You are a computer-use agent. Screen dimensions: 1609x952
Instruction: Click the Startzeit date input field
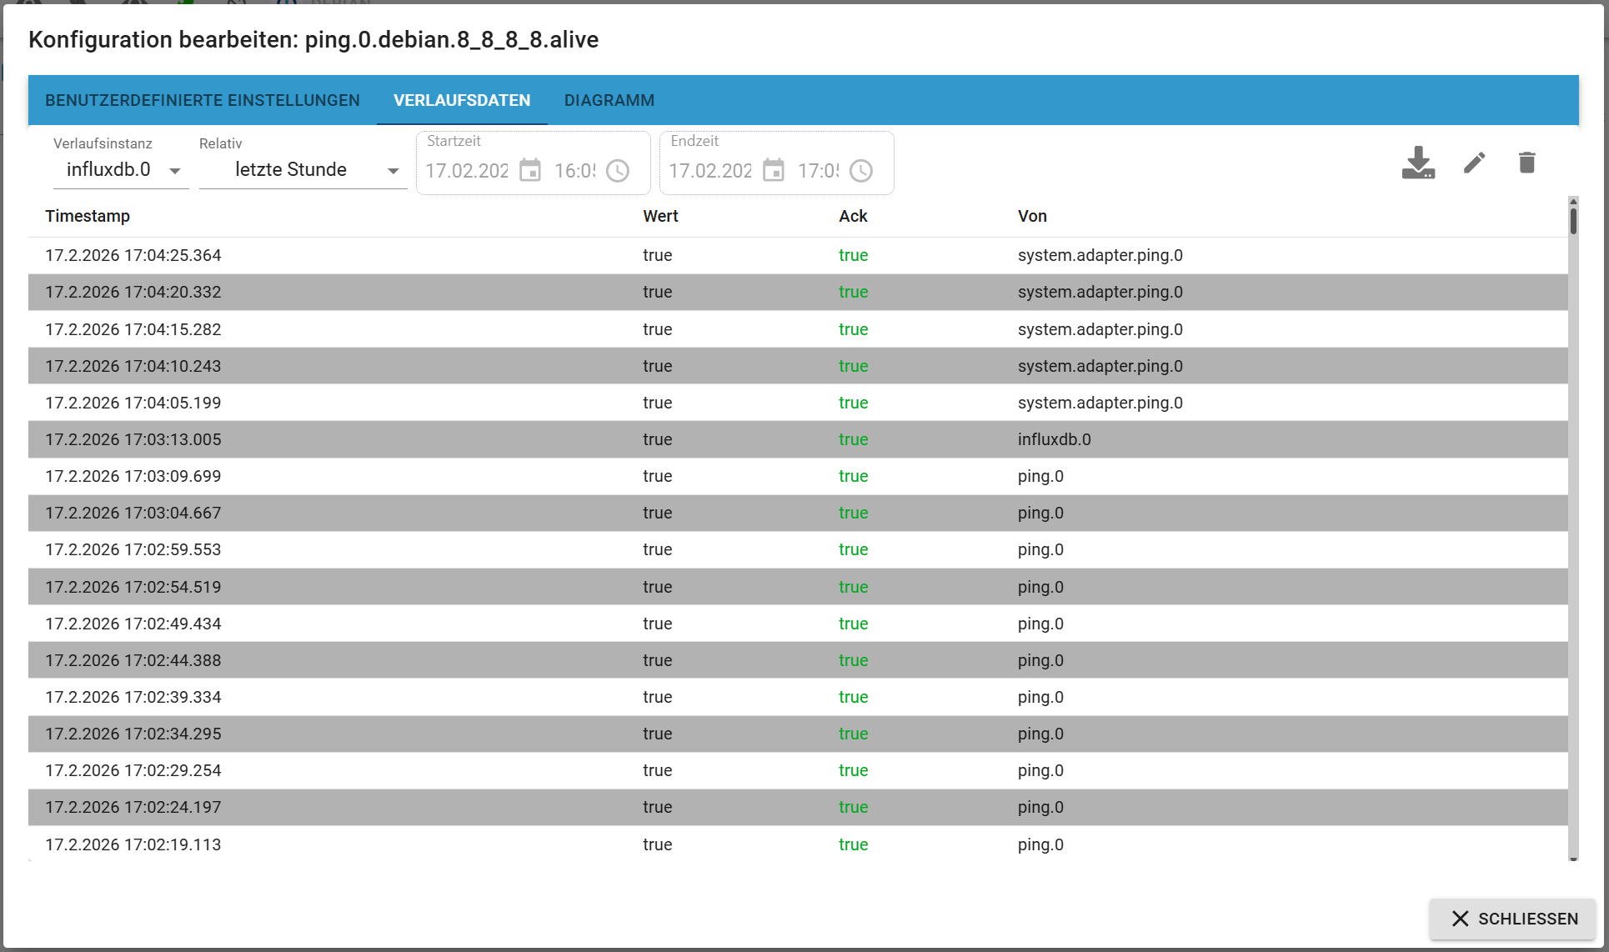467,171
